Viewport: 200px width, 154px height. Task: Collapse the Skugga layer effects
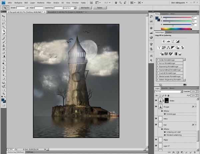(x=196, y=107)
